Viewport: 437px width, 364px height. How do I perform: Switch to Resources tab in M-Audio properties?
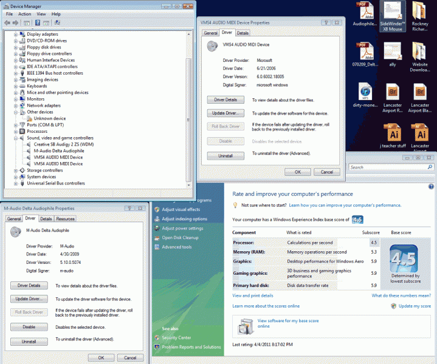[65, 219]
